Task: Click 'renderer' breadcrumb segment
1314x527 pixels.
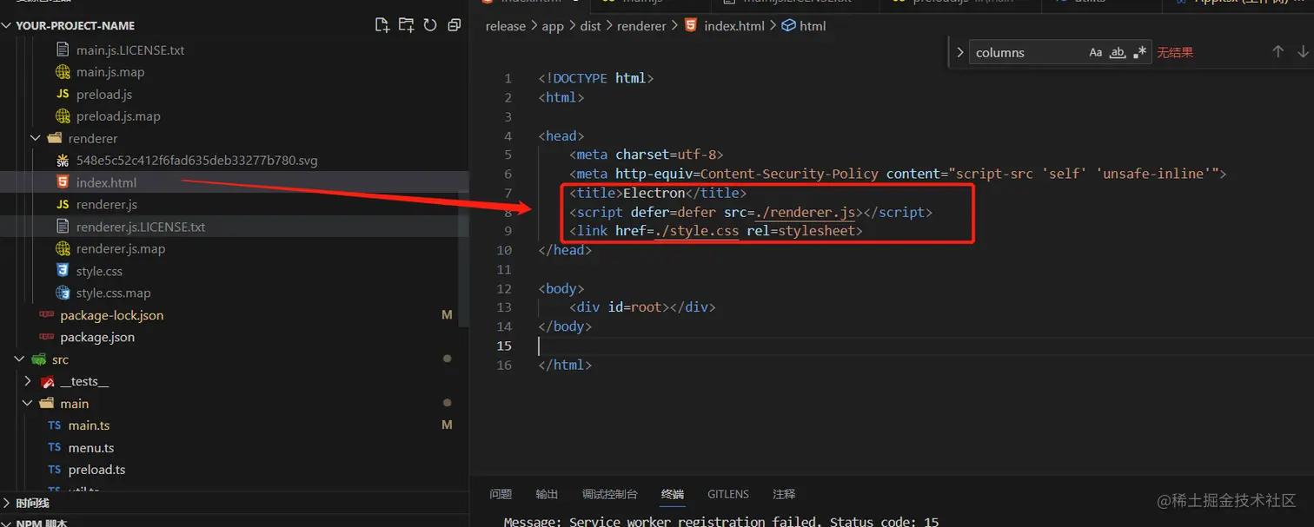Action: pyautogui.click(x=642, y=26)
